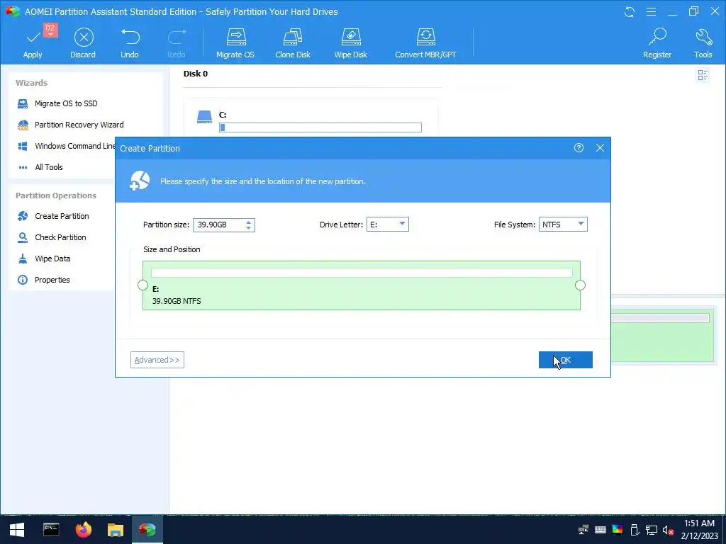This screenshot has width=726, height=544.
Task: Open the Windows Start menu
Action: point(17,530)
